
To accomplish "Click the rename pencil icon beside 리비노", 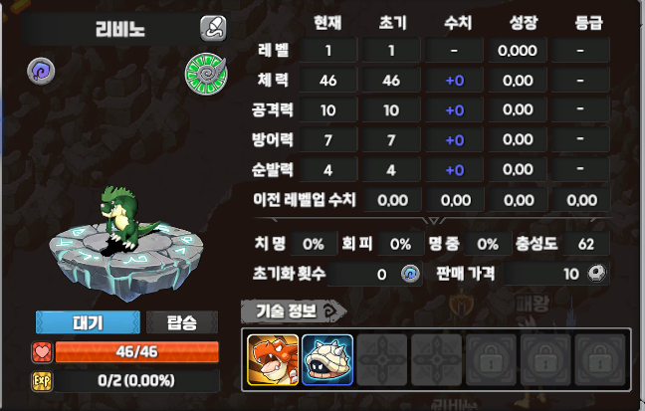I will click(x=213, y=29).
